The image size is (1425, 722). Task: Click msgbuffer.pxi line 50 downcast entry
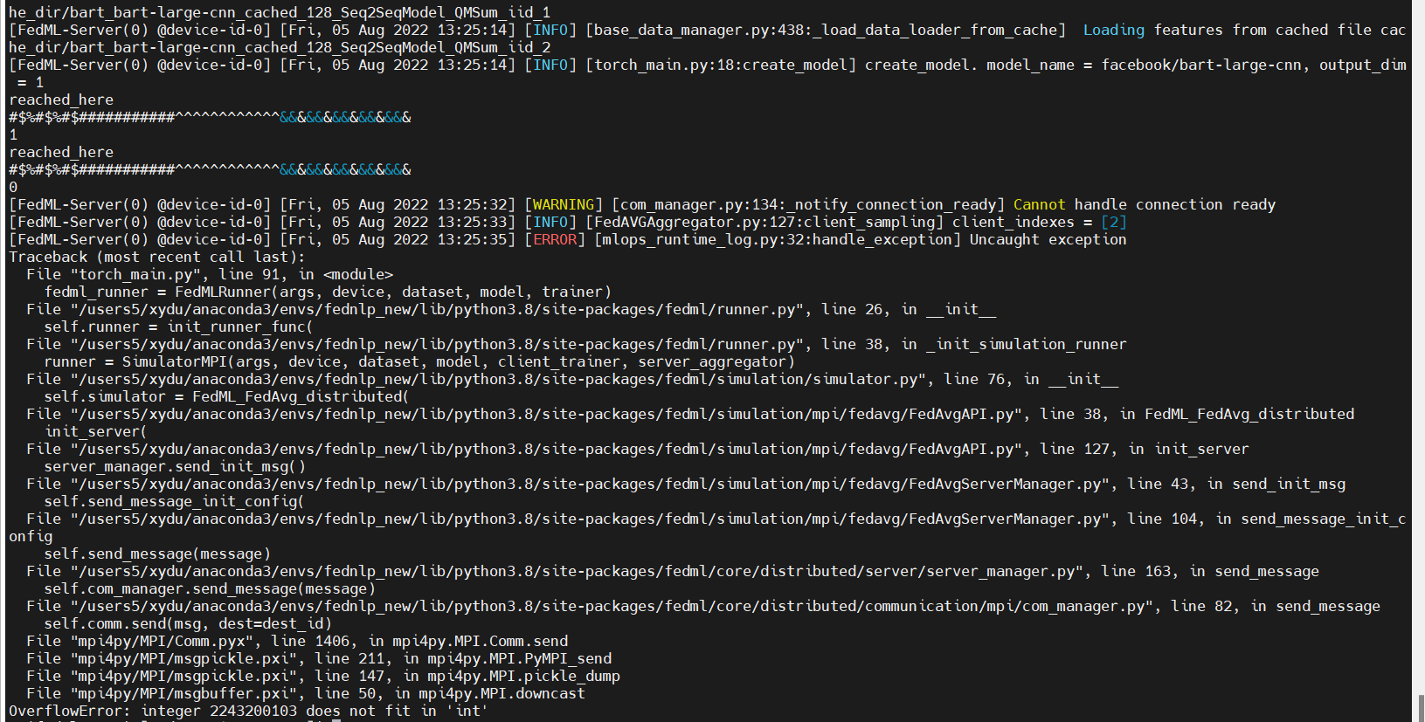pyautogui.click(x=306, y=693)
